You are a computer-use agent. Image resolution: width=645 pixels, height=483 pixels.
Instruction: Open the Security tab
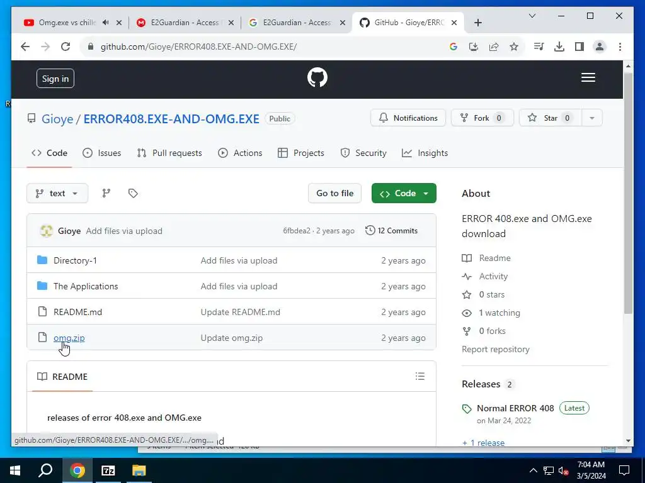pos(363,153)
